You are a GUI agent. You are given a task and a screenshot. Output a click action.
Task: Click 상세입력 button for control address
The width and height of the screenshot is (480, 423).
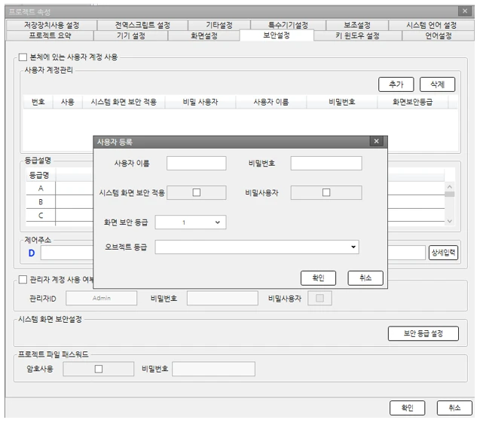coord(443,253)
